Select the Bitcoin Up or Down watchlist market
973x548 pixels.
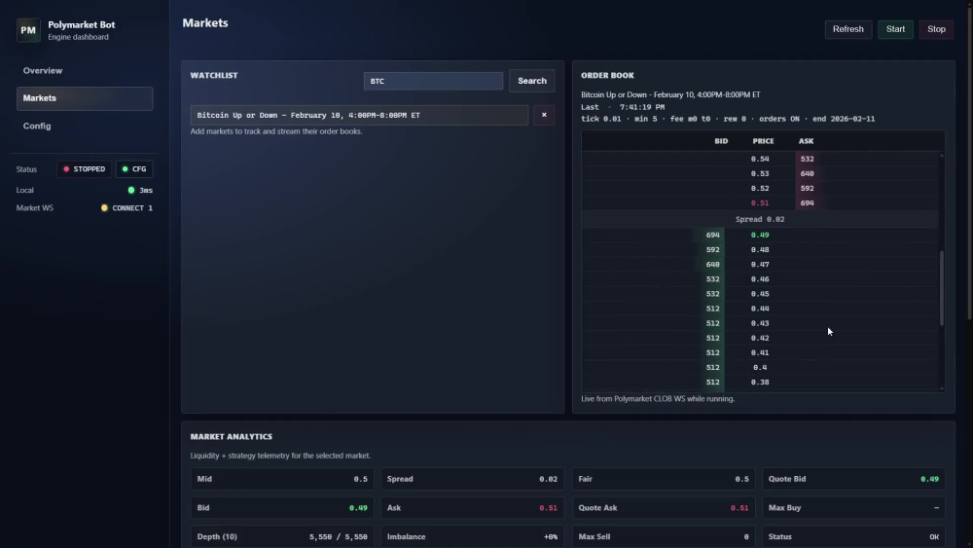point(359,115)
